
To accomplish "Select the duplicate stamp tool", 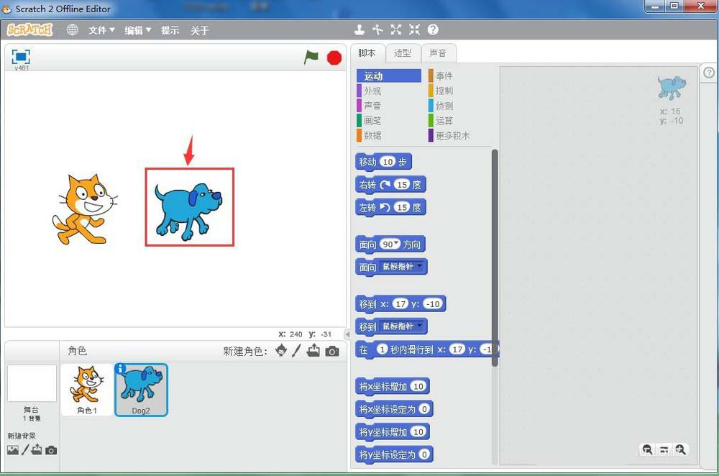I will click(359, 29).
